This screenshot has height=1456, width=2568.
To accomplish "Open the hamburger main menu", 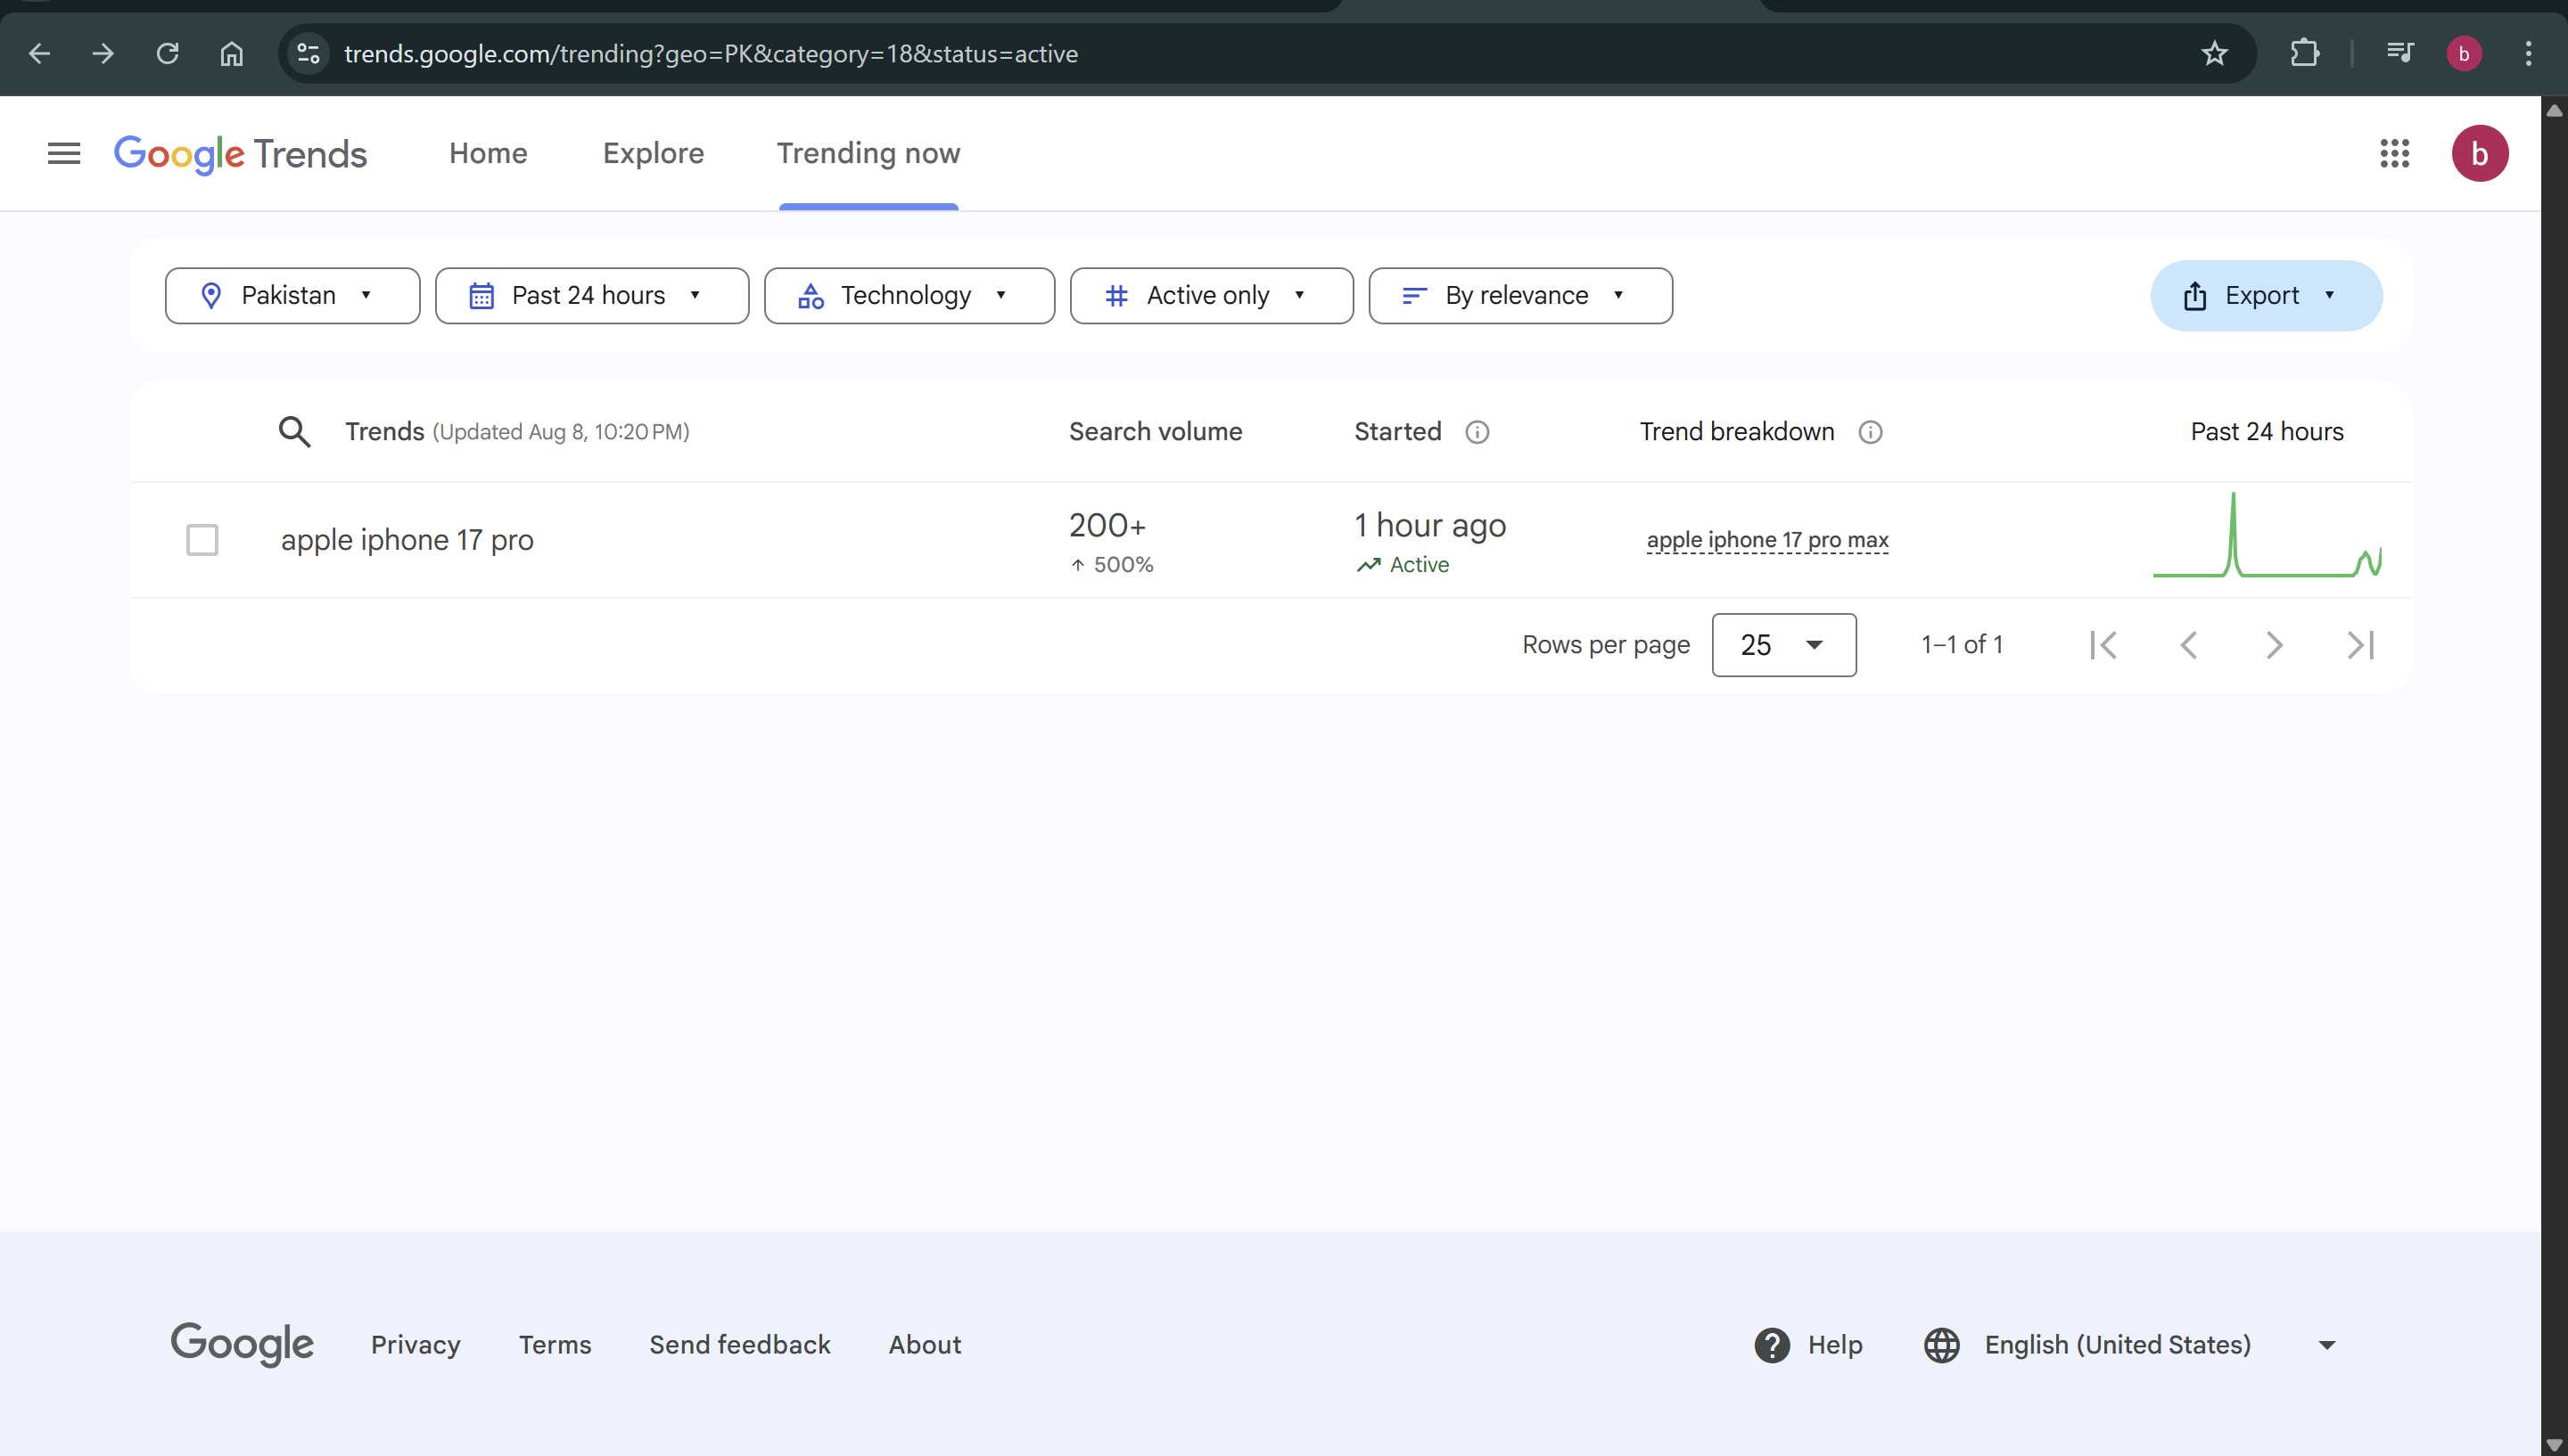I will coord(64,154).
